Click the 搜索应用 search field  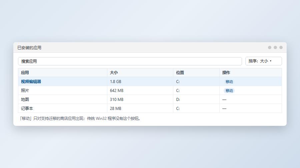(x=130, y=61)
